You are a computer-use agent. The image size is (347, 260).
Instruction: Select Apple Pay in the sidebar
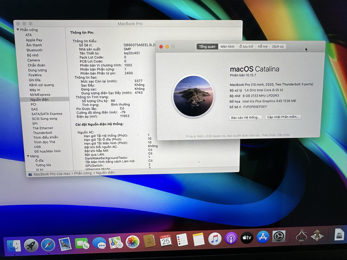click(x=34, y=40)
